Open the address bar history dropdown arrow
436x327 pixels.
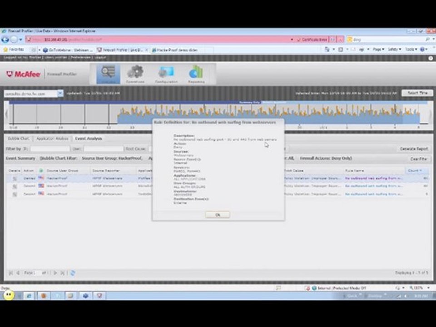292,40
